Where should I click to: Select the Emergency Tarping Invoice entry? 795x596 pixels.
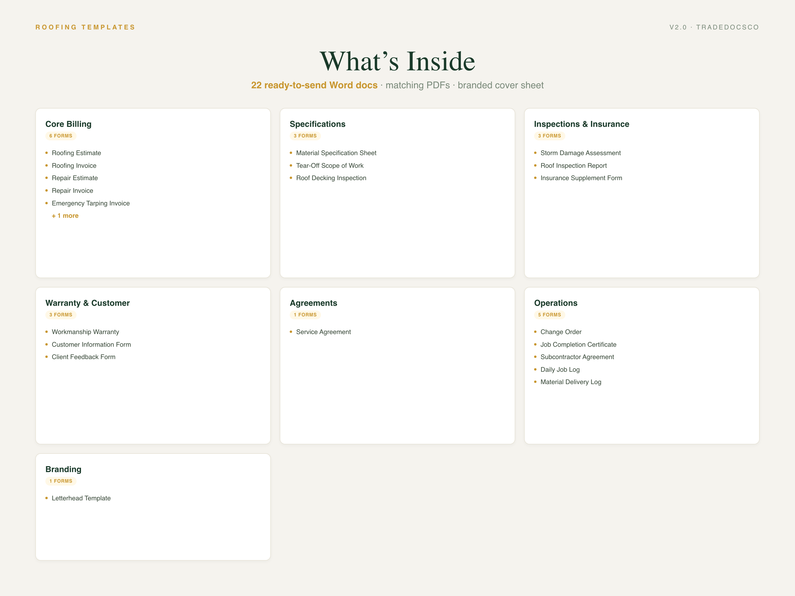(x=91, y=203)
